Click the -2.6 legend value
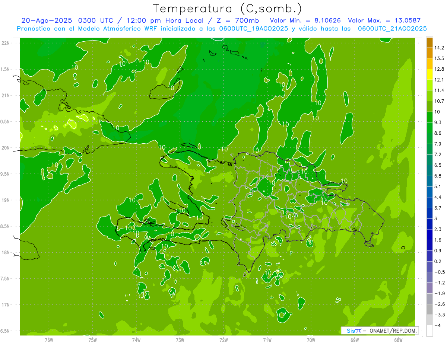Viewport: 447px width, 345px height. point(439,304)
